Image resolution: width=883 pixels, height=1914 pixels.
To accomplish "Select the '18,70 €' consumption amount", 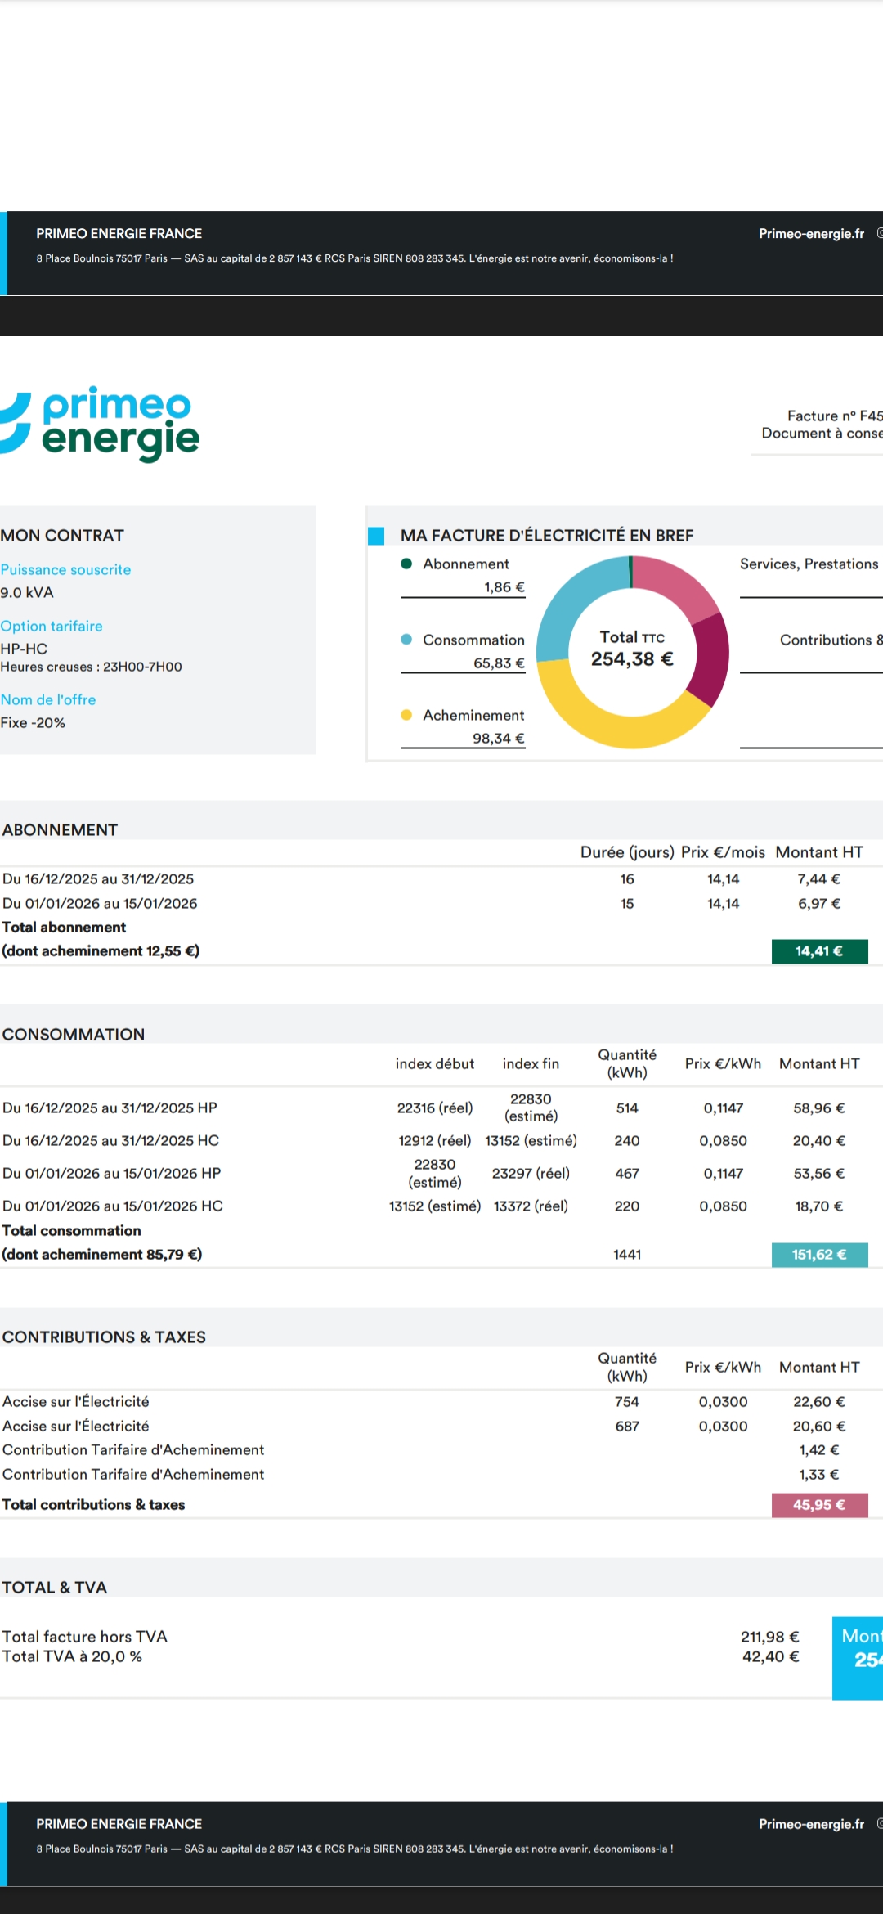I will 819,1206.
